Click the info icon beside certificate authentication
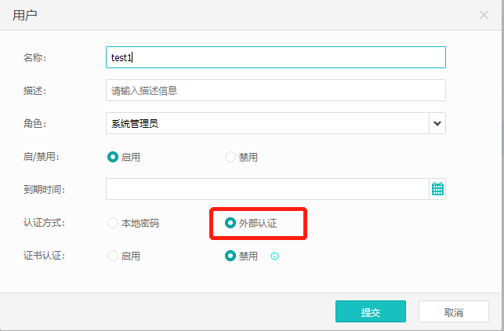 click(x=274, y=256)
